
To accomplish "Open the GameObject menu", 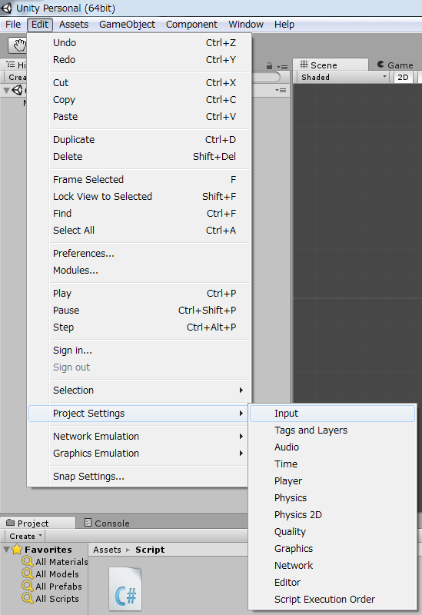I will (x=127, y=25).
